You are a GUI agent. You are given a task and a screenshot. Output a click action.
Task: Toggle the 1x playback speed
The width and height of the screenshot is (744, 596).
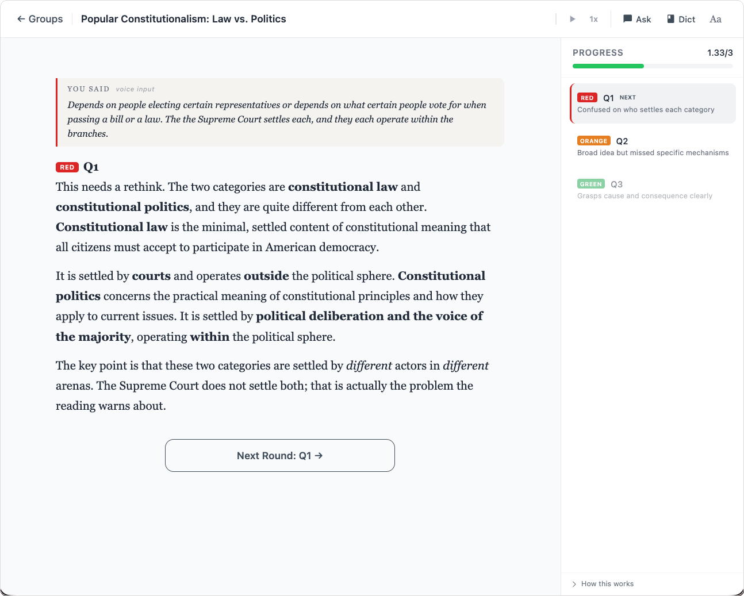coord(593,19)
